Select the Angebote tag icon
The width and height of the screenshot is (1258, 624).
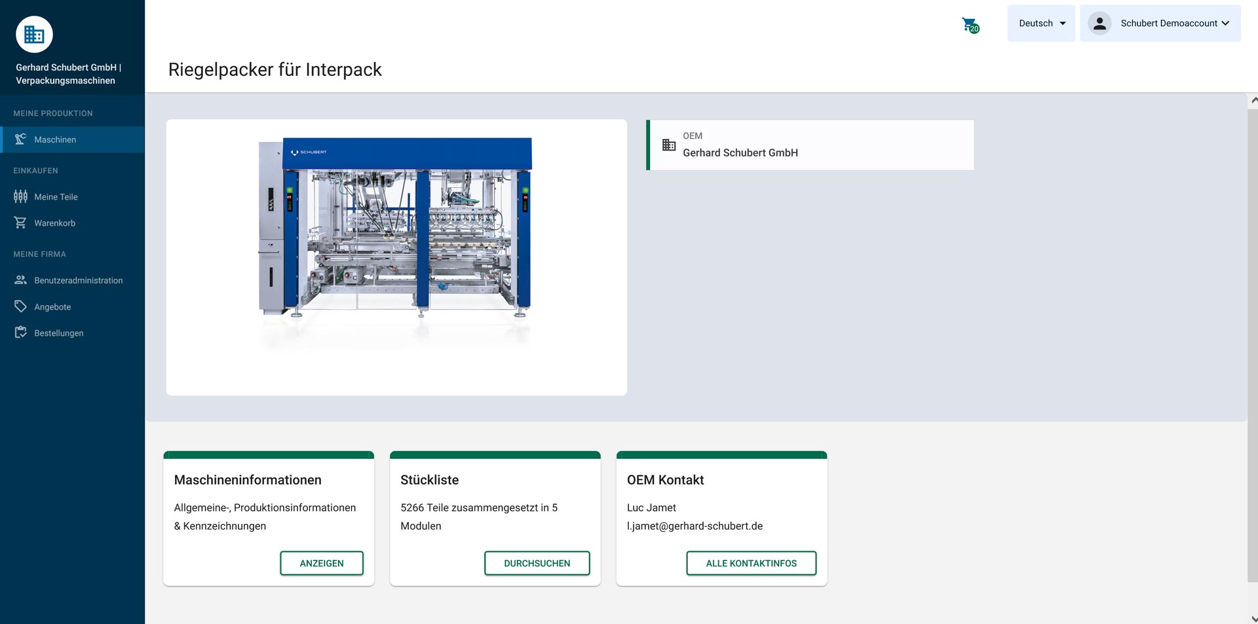coord(20,306)
